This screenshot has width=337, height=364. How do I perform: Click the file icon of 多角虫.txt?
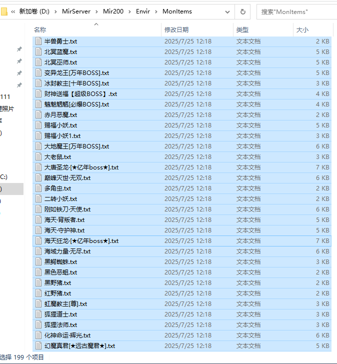38,188
